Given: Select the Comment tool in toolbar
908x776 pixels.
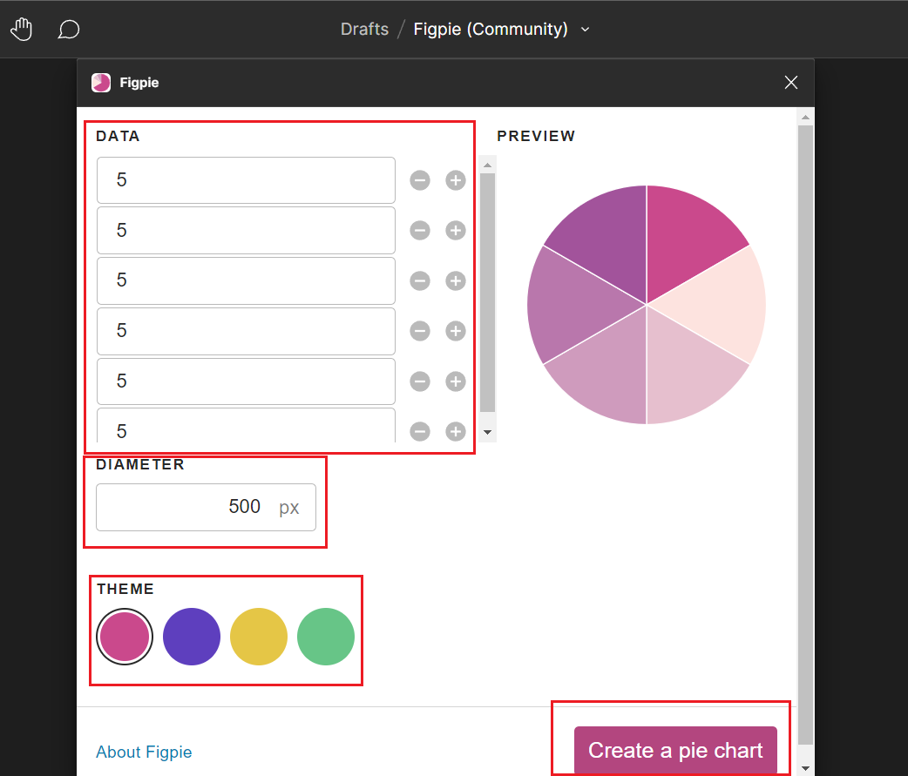Looking at the screenshot, I should (69, 30).
